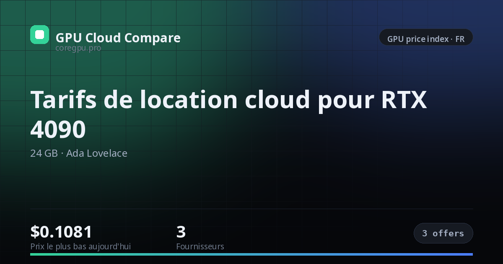Click the green-to-blue gradient progress bar

[x=251, y=254]
